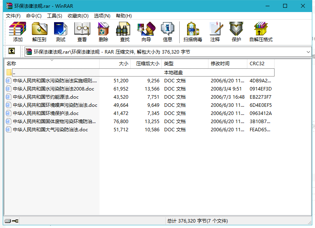Click doc icon of 固体废物污染环境防治 file
The height and width of the screenshot is (228, 315).
[8, 121]
